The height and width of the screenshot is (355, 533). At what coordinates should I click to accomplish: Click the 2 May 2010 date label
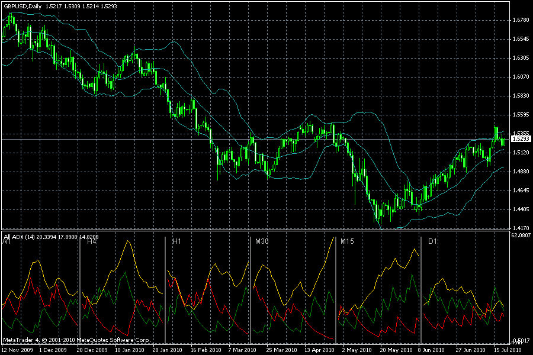pos(357,350)
